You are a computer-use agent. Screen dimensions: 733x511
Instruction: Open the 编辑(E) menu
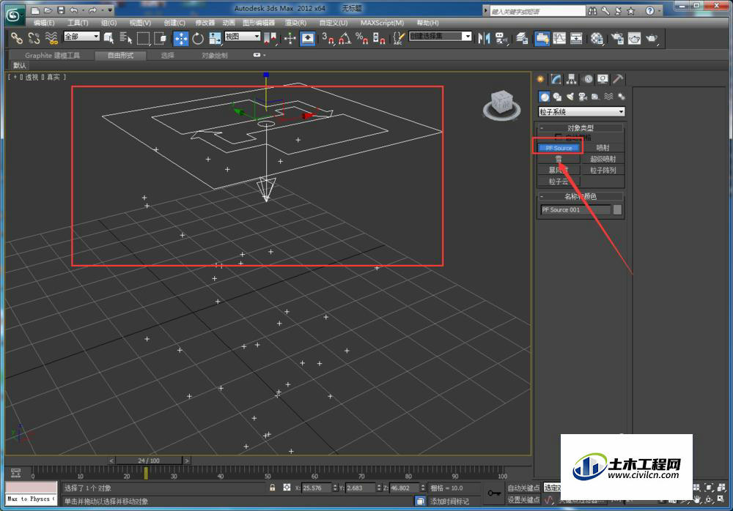[x=43, y=23]
